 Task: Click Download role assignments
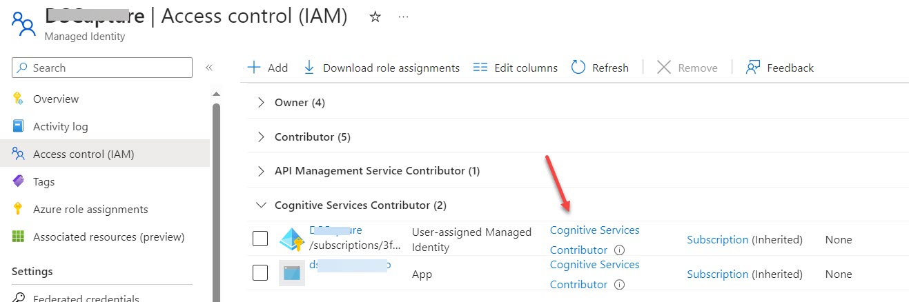[382, 68]
